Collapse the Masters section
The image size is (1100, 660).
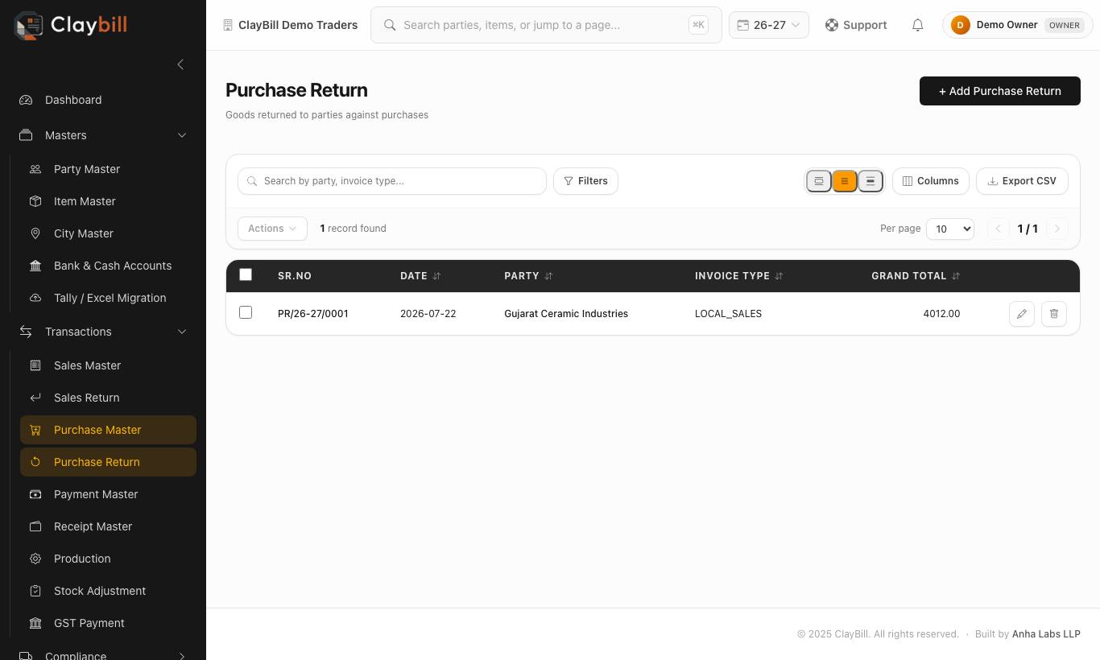(x=103, y=135)
